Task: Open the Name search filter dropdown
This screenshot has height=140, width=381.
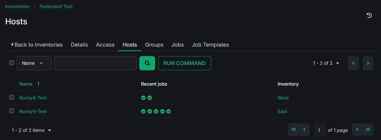Action: [x=34, y=63]
